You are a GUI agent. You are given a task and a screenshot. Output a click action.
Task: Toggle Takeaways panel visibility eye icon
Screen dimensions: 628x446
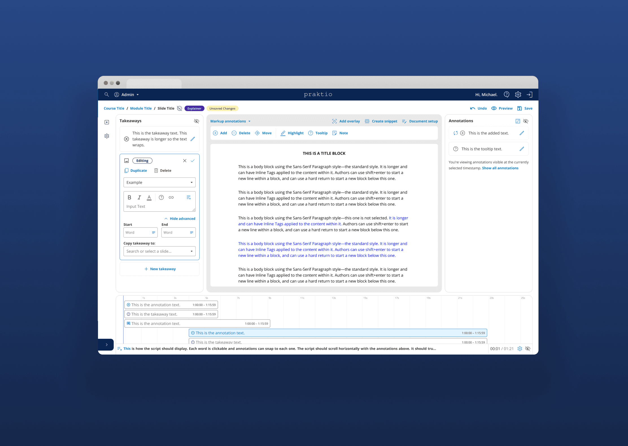point(197,121)
